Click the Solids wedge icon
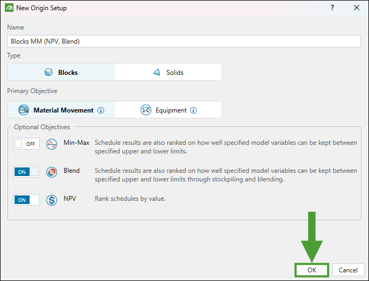369x281 pixels. (157, 72)
